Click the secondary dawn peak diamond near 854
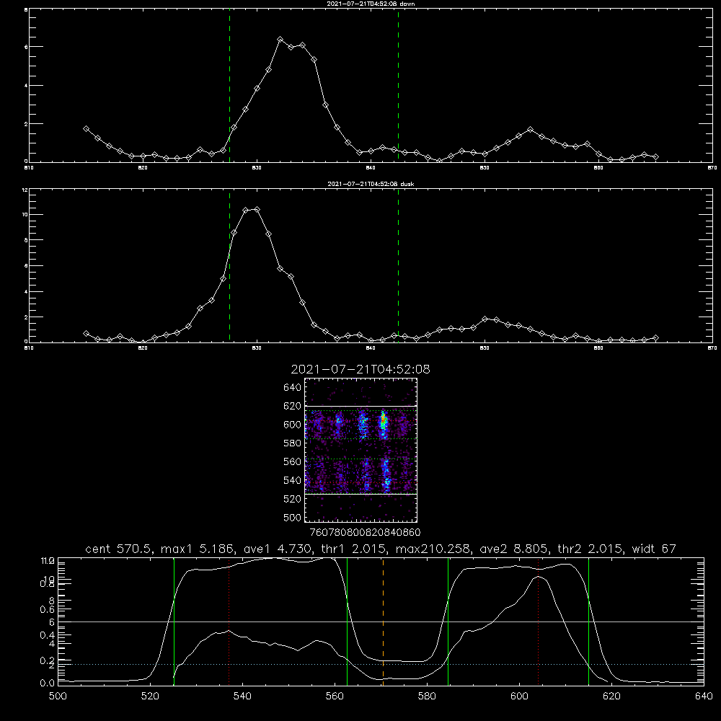The image size is (721, 721). tap(530, 130)
